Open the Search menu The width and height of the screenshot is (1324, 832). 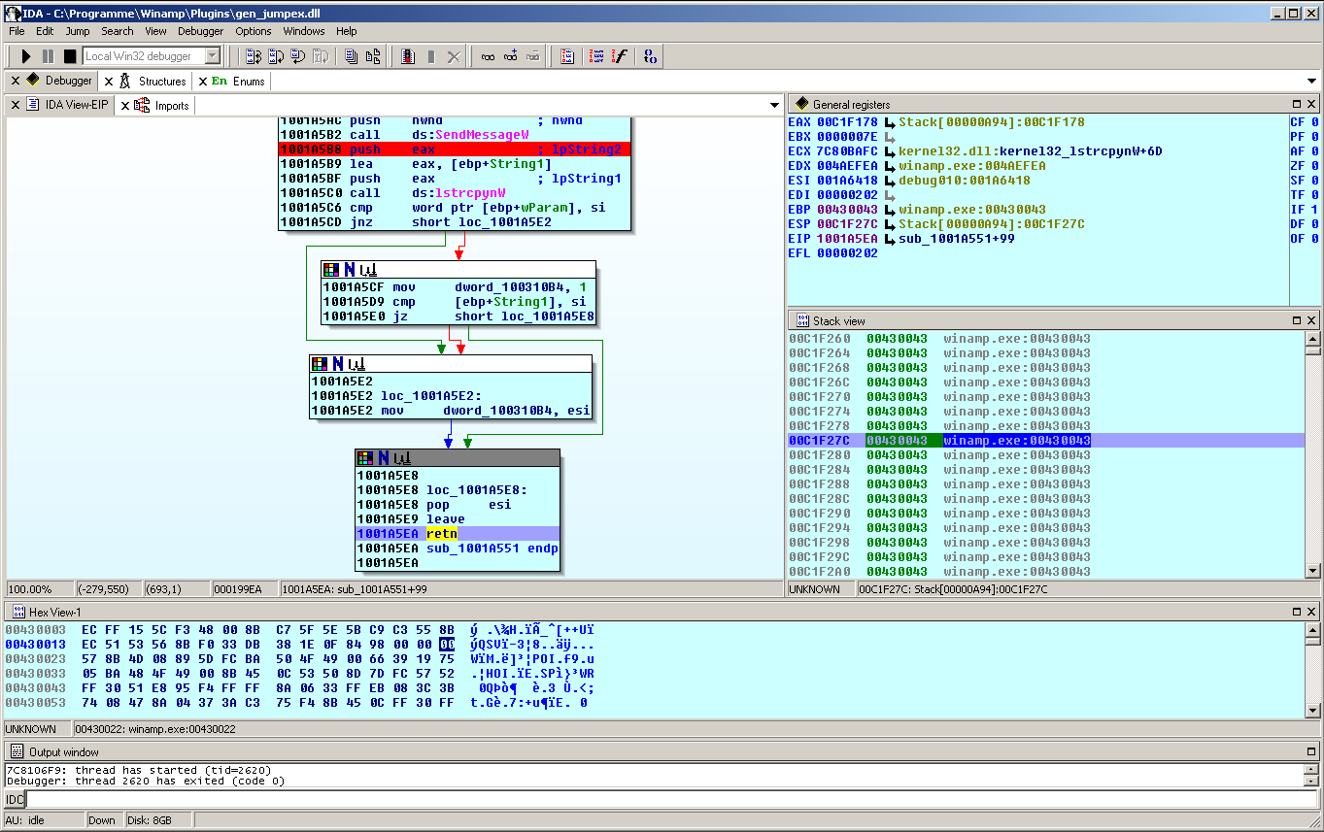point(118,31)
